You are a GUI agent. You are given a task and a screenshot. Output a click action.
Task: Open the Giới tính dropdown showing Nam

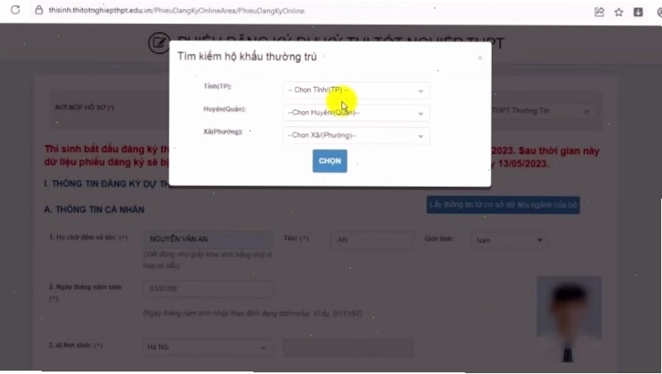click(x=508, y=240)
